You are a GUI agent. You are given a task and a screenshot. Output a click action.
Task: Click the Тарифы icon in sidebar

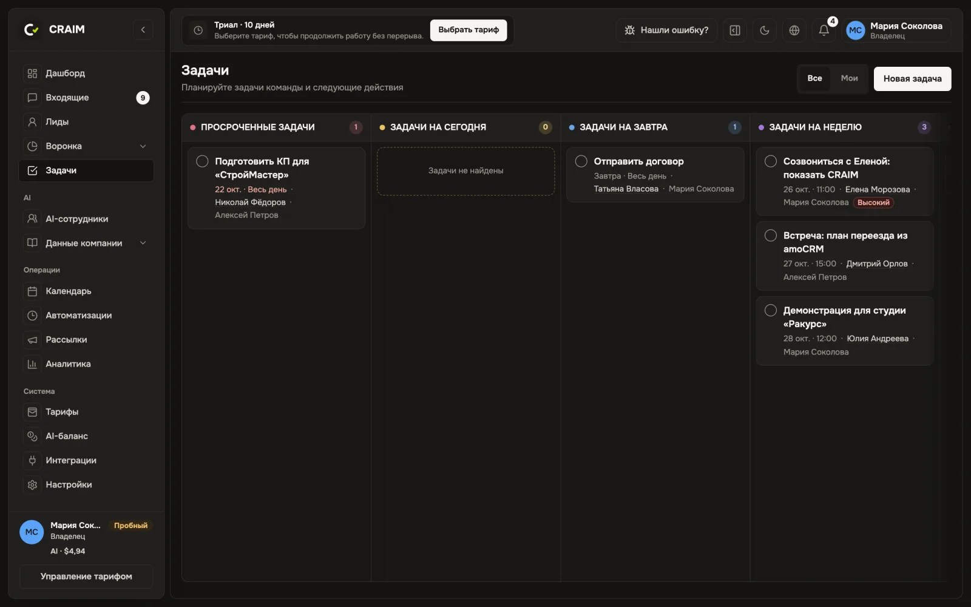[33, 412]
